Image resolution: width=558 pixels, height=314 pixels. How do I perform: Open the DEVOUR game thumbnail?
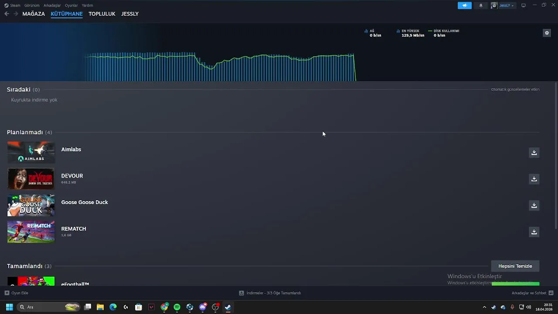click(x=31, y=179)
